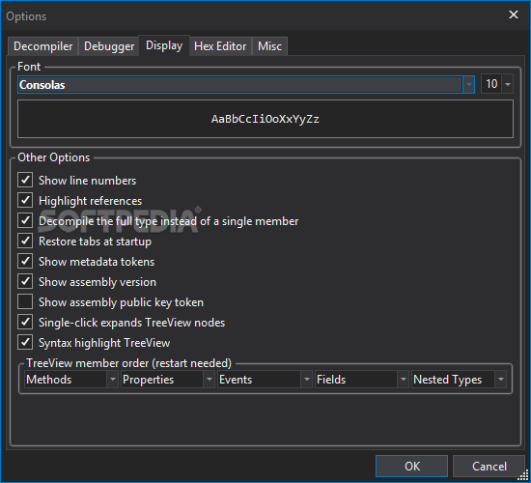Click the resize grip in dialog corner
Viewport: 531px width, 483px height.
tap(523, 476)
